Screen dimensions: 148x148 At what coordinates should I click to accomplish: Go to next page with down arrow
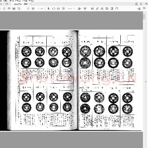point(33,9)
